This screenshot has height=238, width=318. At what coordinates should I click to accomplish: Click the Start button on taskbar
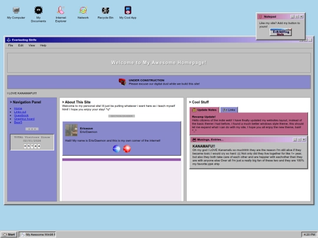pos(9,234)
